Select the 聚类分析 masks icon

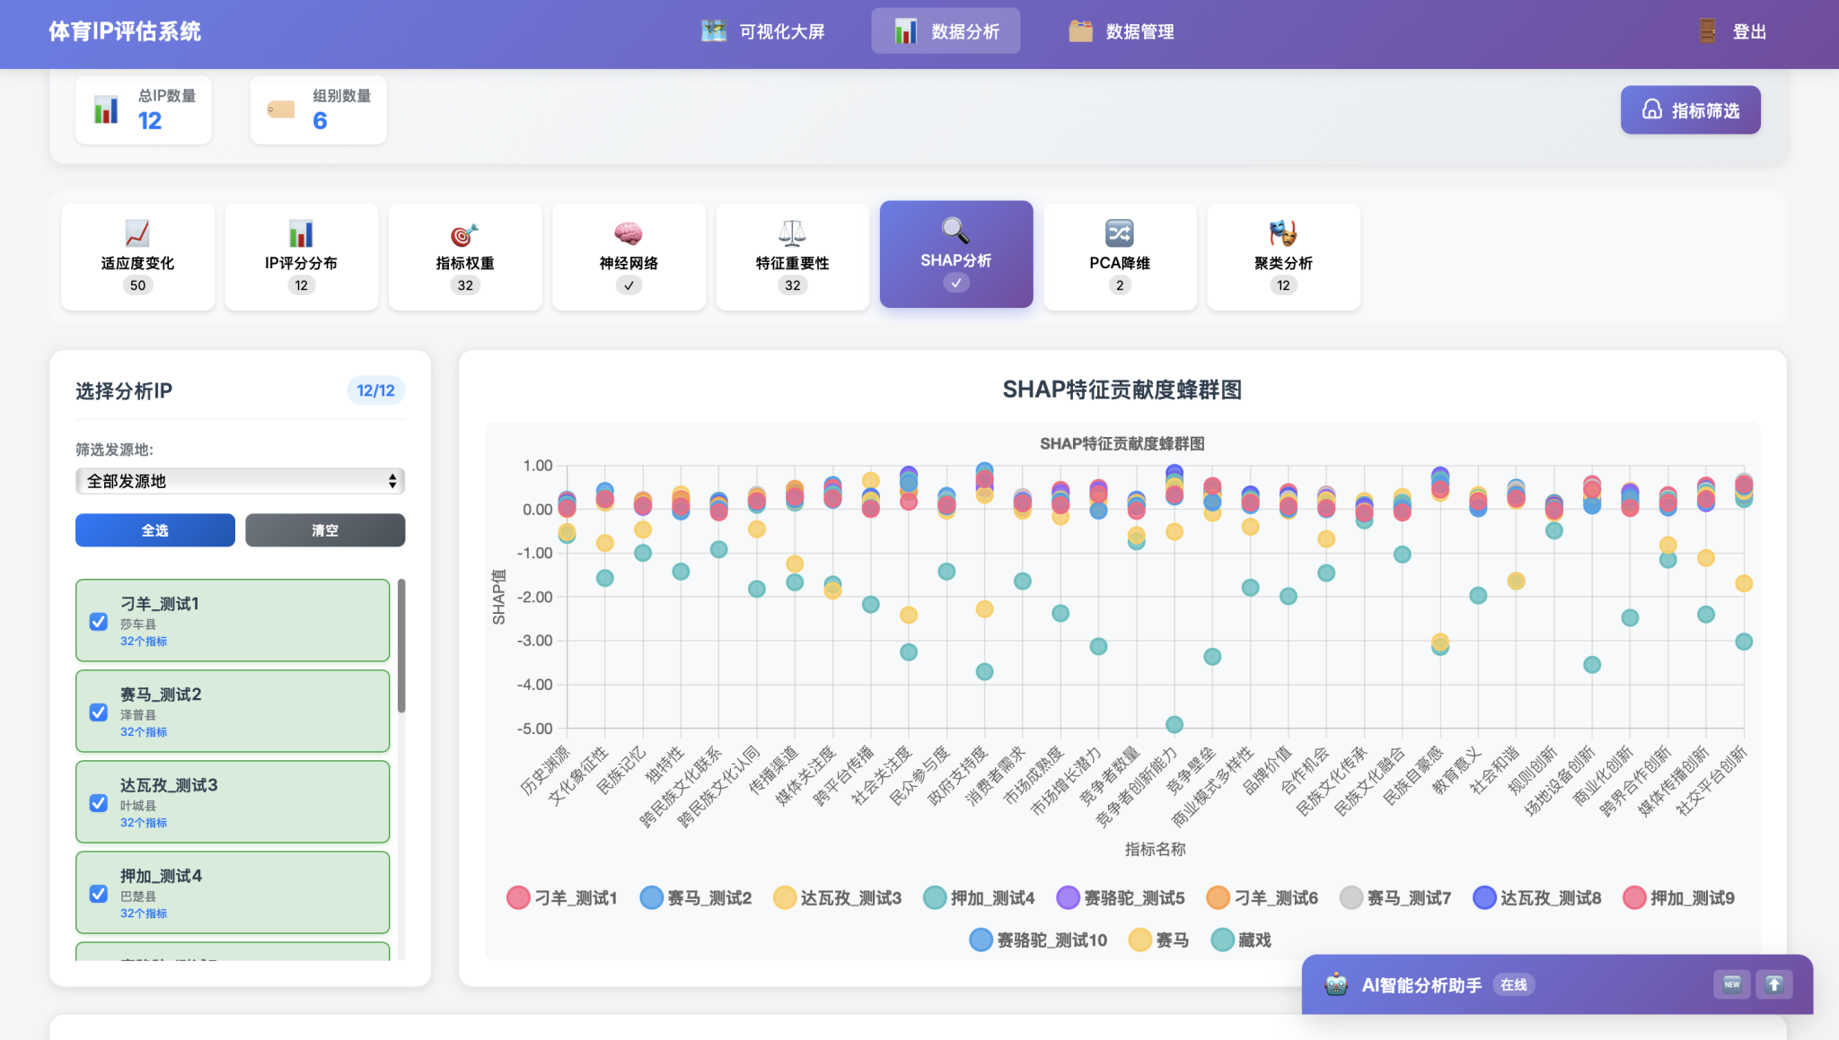(1283, 233)
